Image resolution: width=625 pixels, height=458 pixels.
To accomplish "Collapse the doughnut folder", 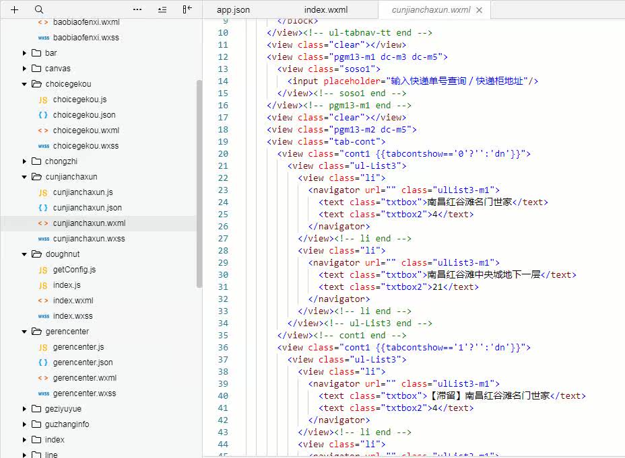I will [x=24, y=254].
